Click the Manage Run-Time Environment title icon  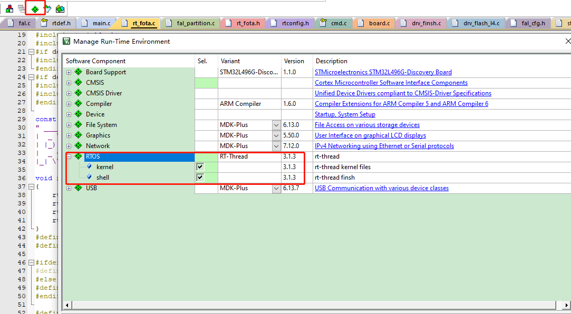pyautogui.click(x=66, y=41)
